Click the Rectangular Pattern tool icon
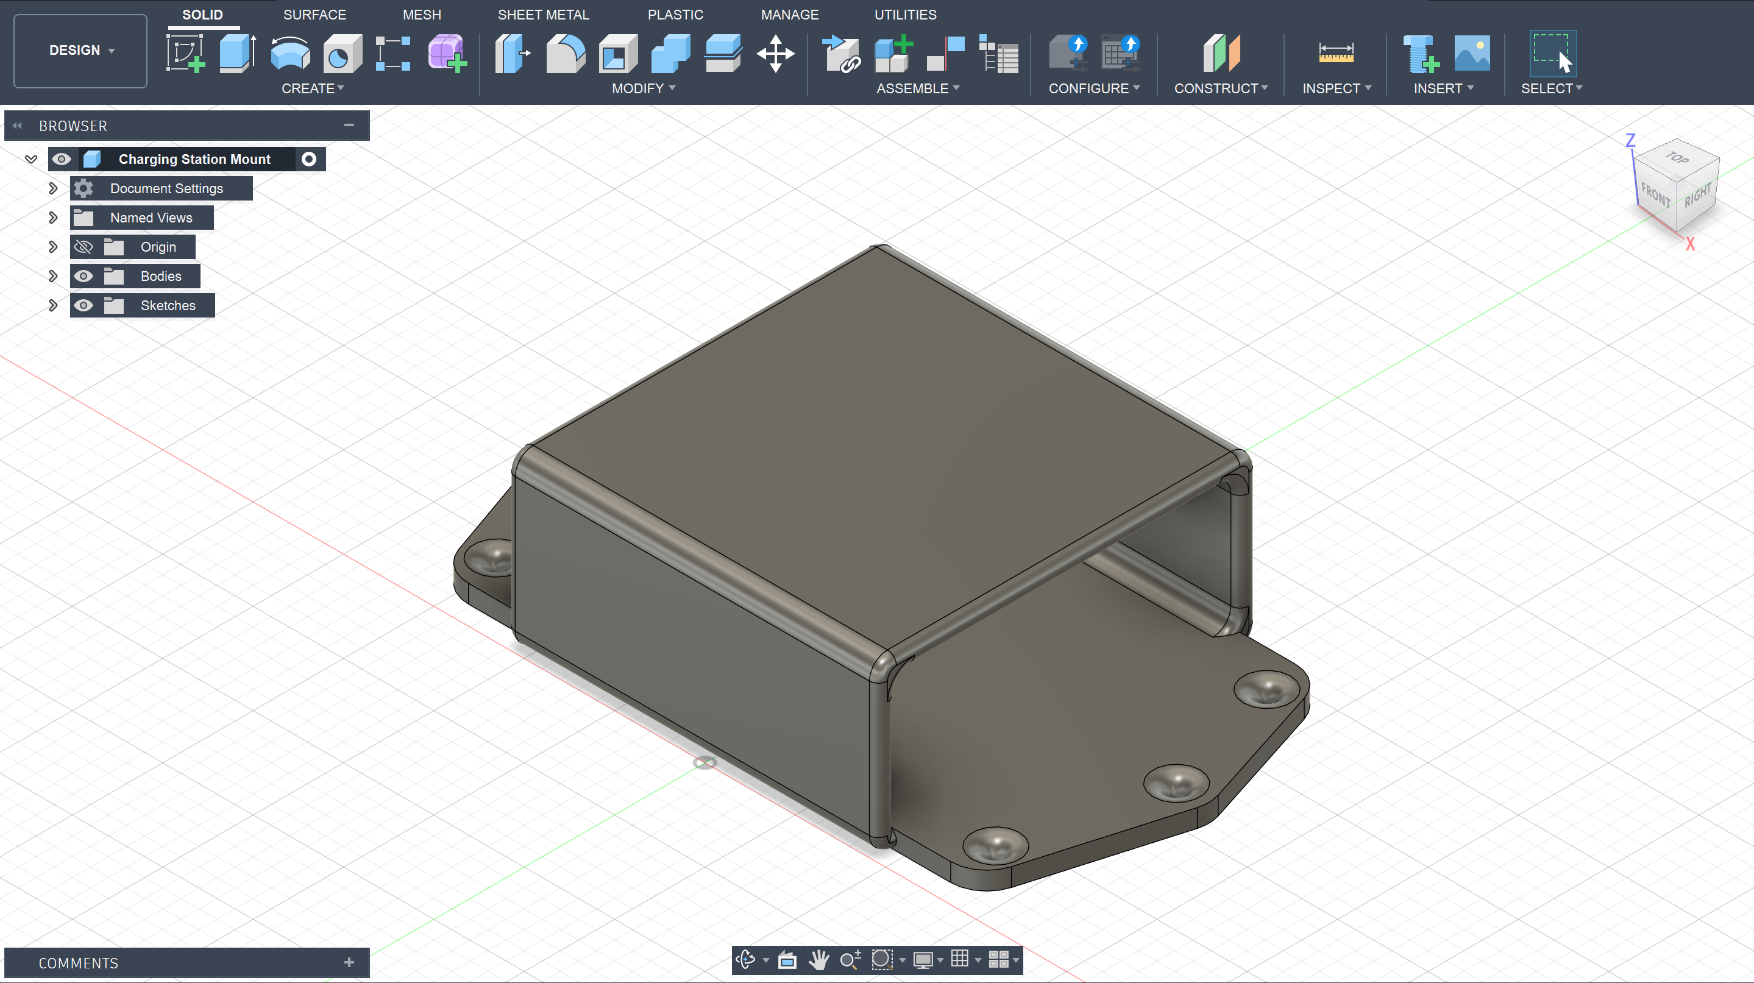Screen dimensions: 1754x983 coord(394,53)
